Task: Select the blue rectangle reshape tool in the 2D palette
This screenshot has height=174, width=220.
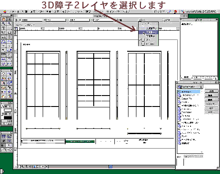Action: (9, 50)
